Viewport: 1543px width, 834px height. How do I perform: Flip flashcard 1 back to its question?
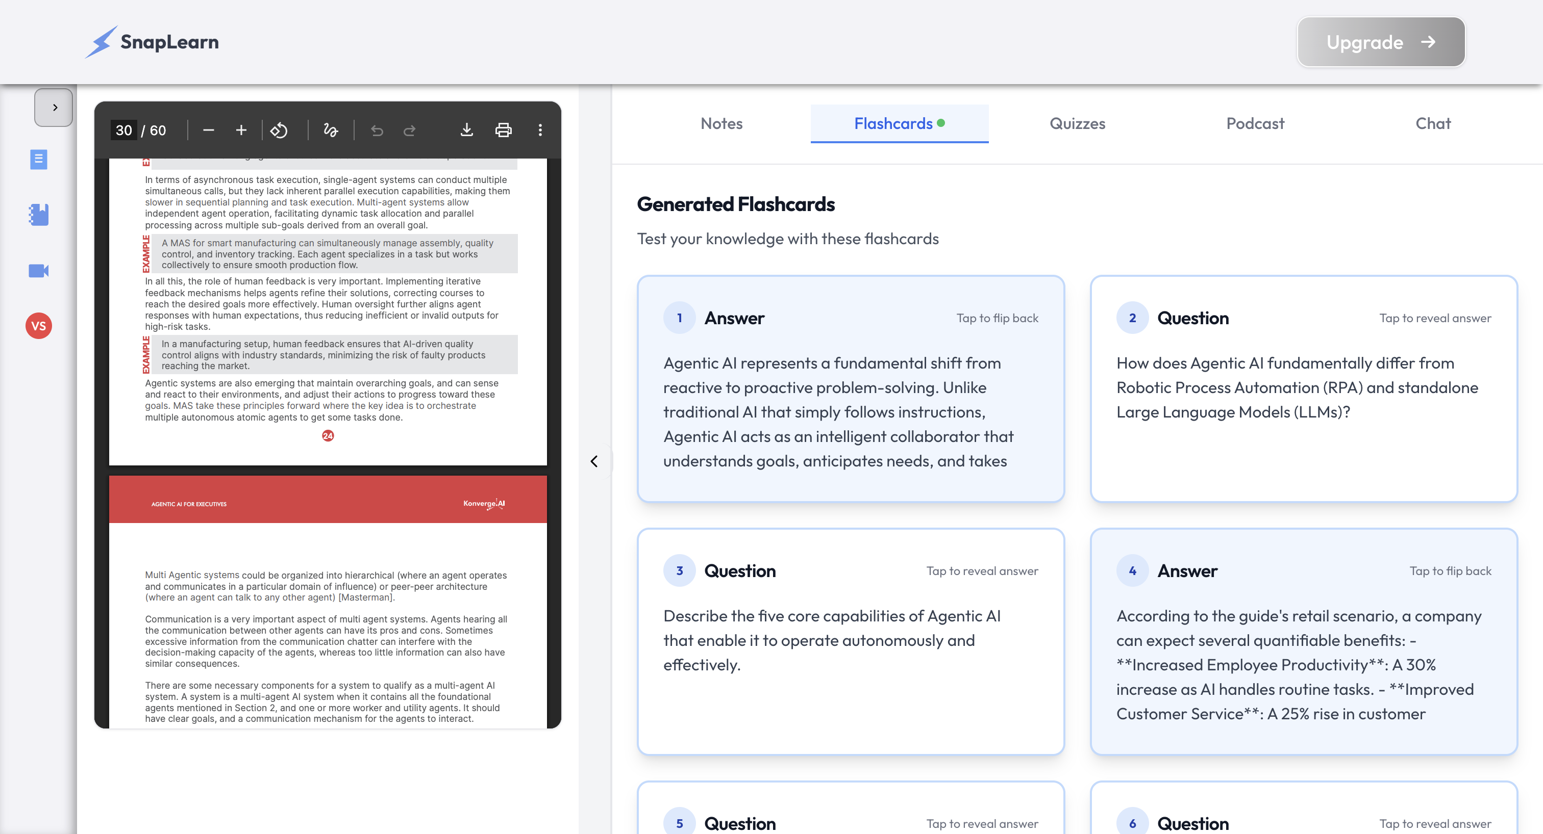(997, 318)
